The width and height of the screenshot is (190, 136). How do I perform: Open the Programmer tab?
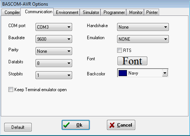113,12
